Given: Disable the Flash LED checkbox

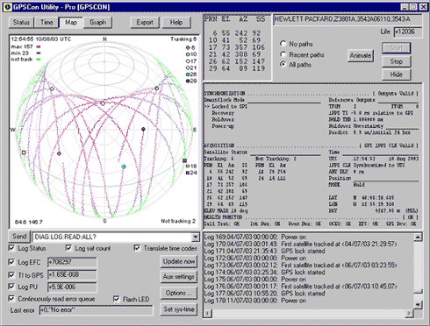Looking at the screenshot, I should tap(117, 299).
